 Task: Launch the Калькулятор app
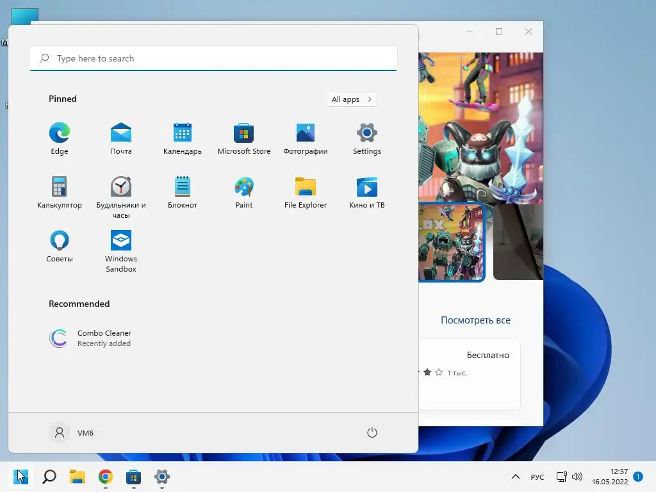(60, 192)
